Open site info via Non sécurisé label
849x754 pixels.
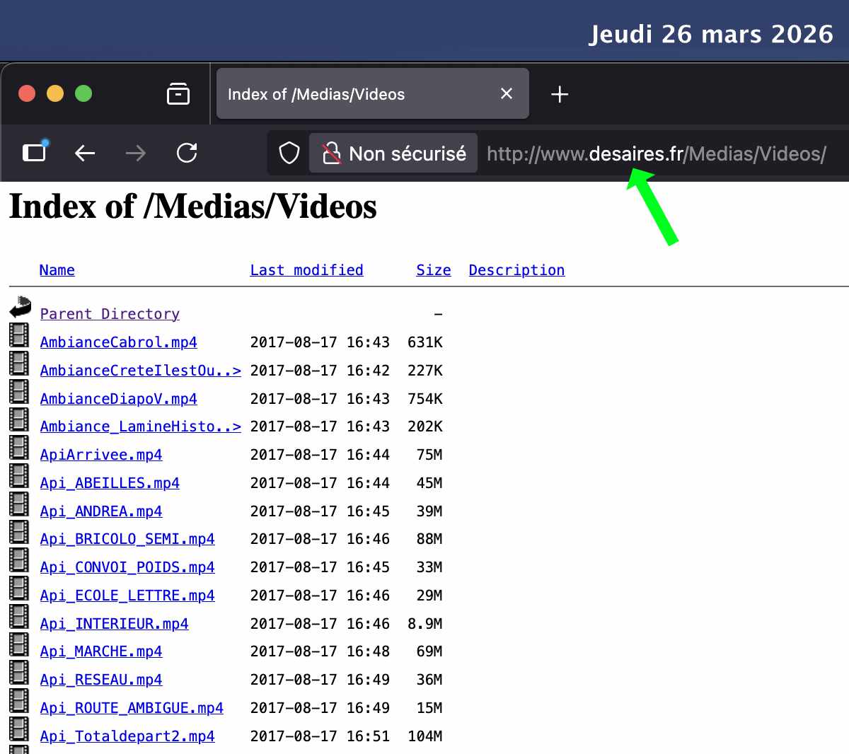(405, 153)
